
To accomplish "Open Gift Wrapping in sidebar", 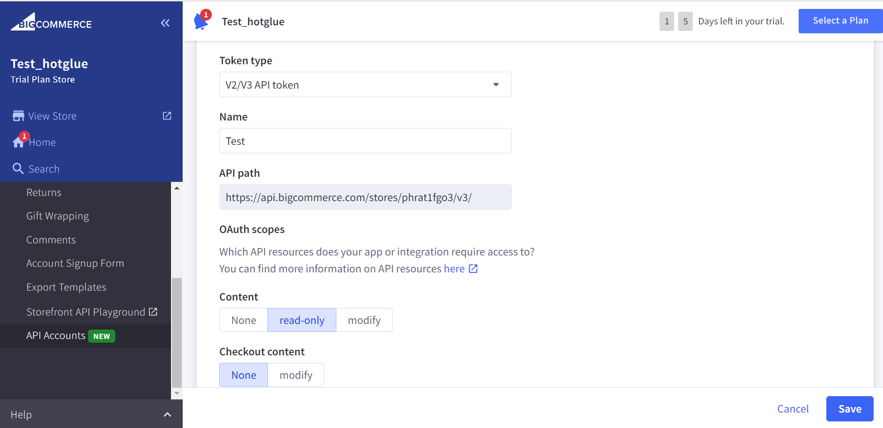I will click(x=58, y=216).
